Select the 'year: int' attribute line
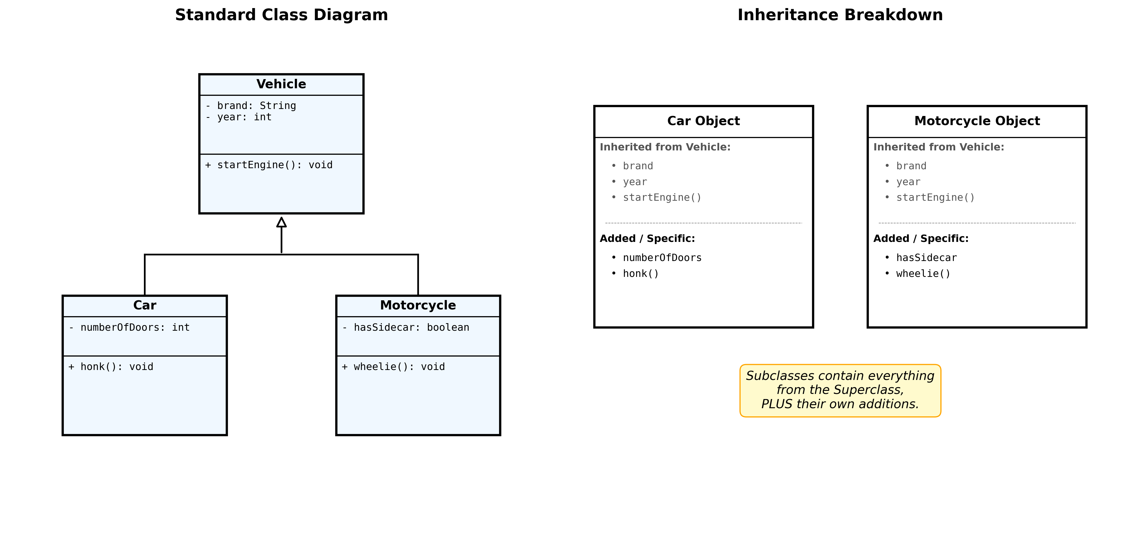1122x557 pixels. point(239,117)
